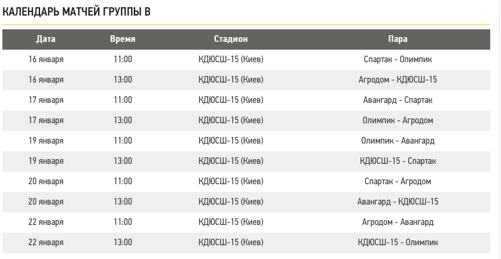Select the Спартак - Олимпик match
This screenshot has width=501, height=259.
pyautogui.click(x=398, y=59)
